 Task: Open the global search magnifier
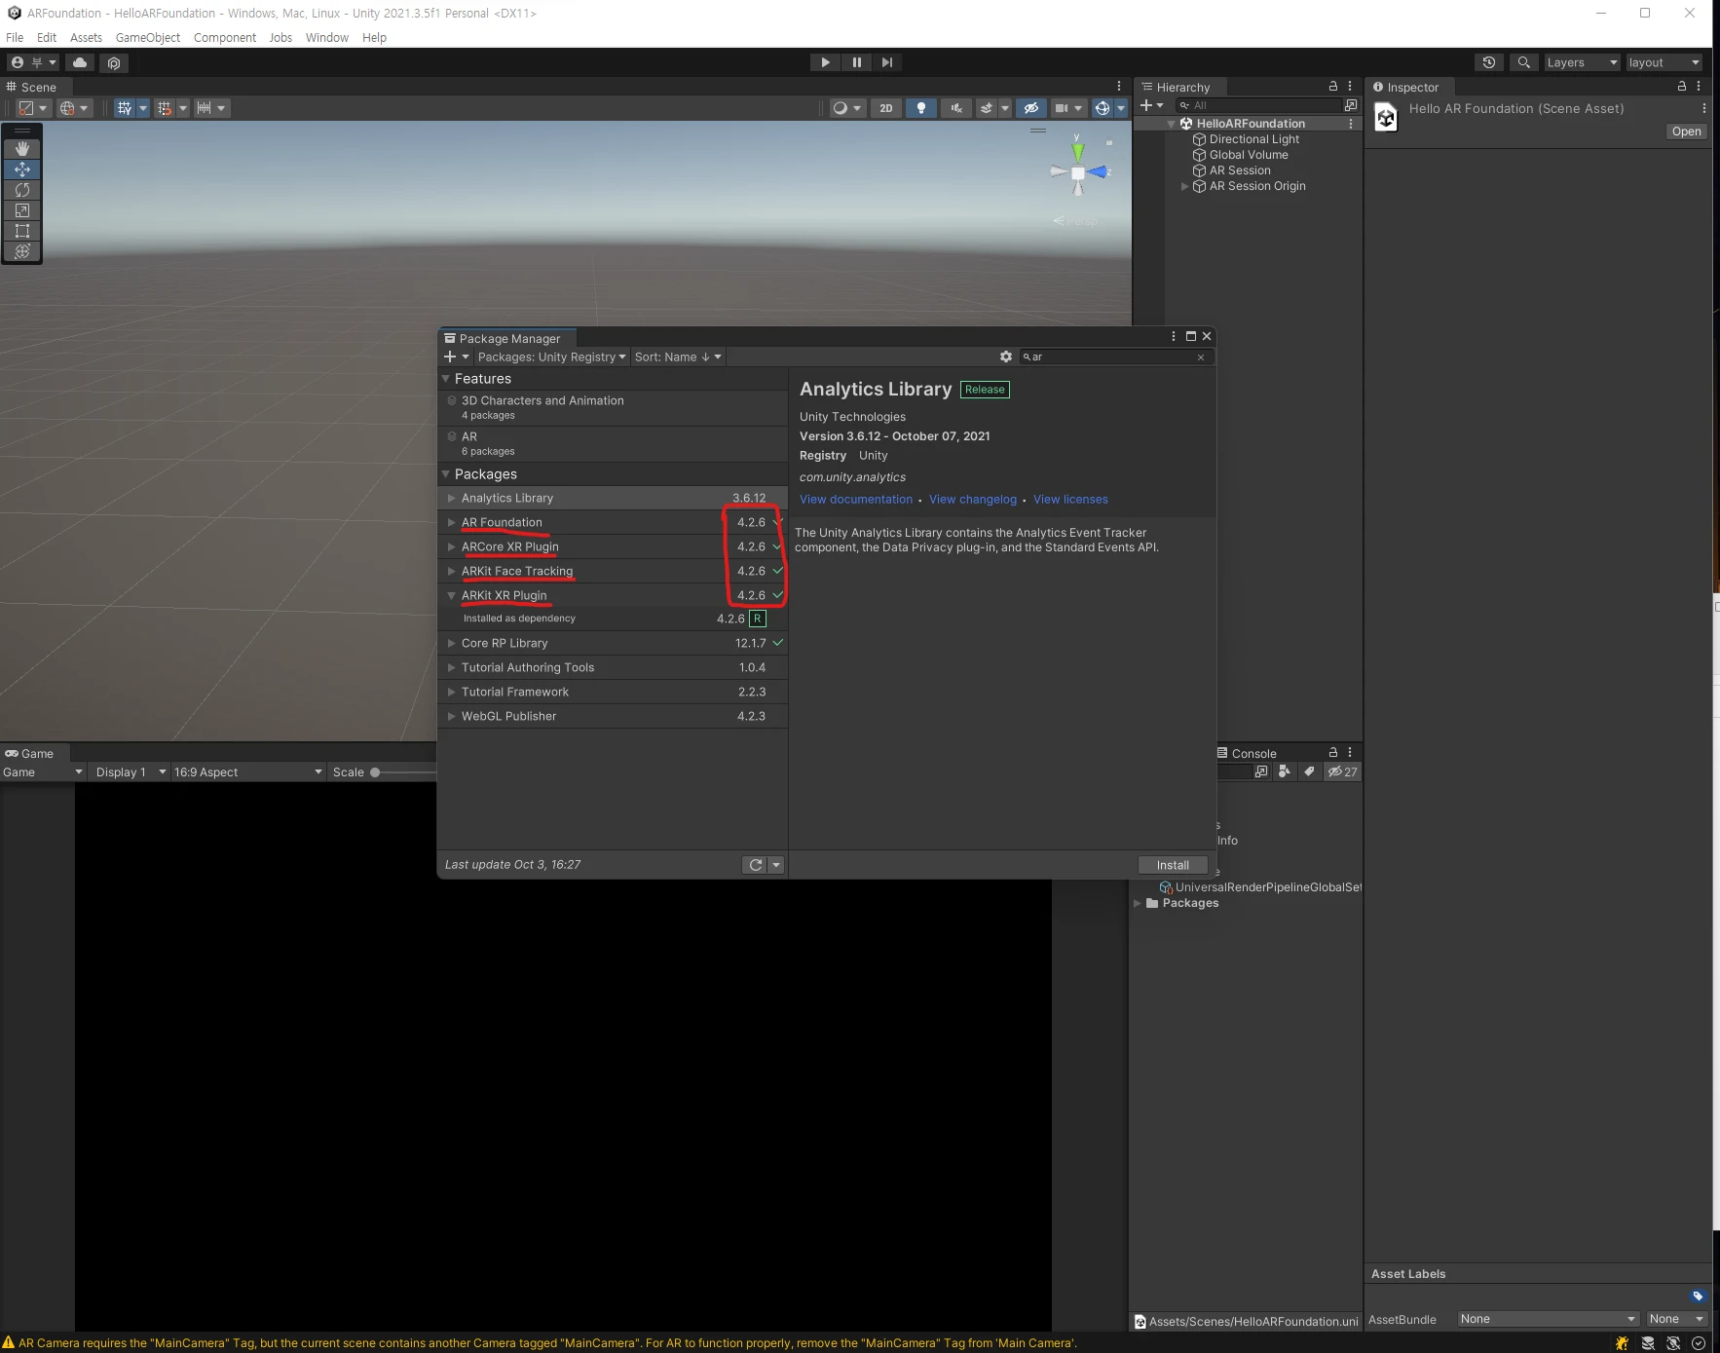(x=1524, y=62)
